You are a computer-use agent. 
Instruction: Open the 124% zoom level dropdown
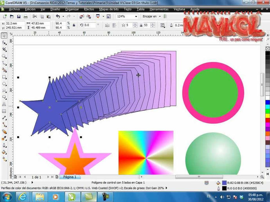(136, 16)
